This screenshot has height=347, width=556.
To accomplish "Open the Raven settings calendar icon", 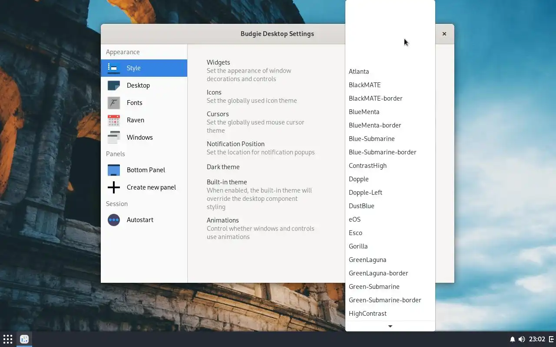I will point(114,120).
